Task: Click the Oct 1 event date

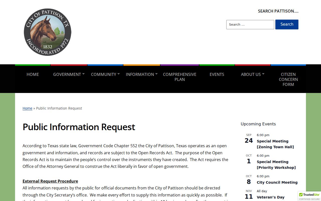Action: pyautogui.click(x=249, y=159)
